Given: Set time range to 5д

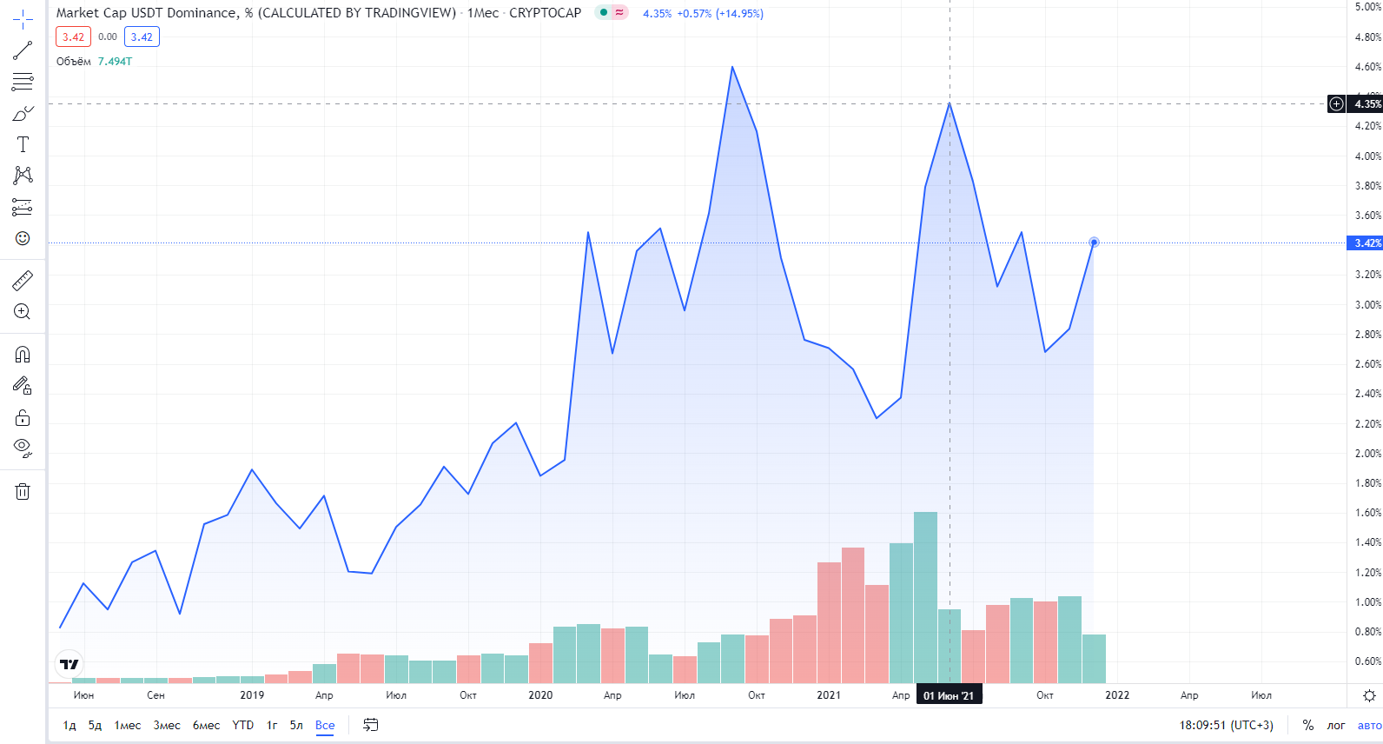Looking at the screenshot, I should pos(95,725).
